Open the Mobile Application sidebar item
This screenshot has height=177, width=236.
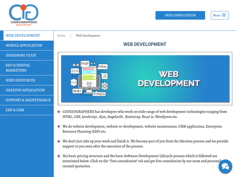pyautogui.click(x=27, y=46)
